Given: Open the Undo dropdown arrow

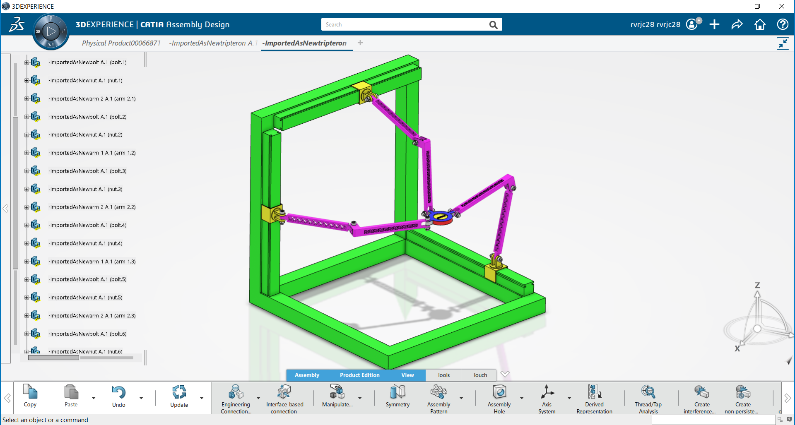Looking at the screenshot, I should (x=141, y=398).
